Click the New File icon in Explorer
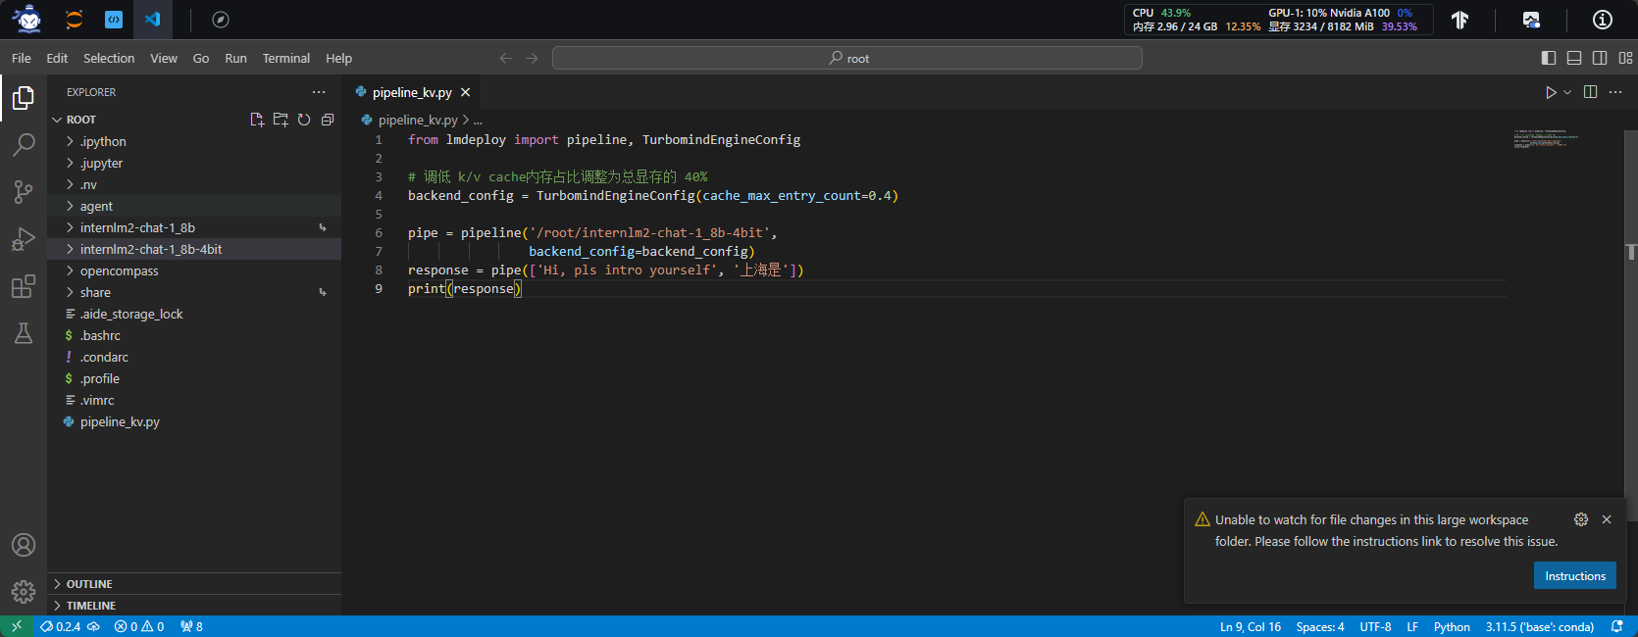 pos(257,120)
